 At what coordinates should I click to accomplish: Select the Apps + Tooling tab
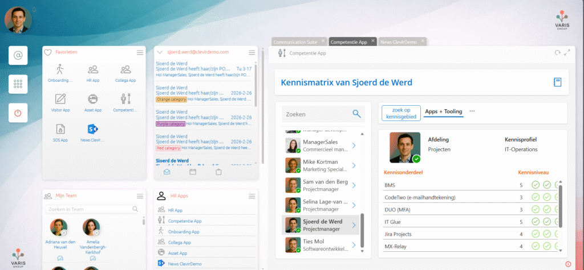point(444,112)
